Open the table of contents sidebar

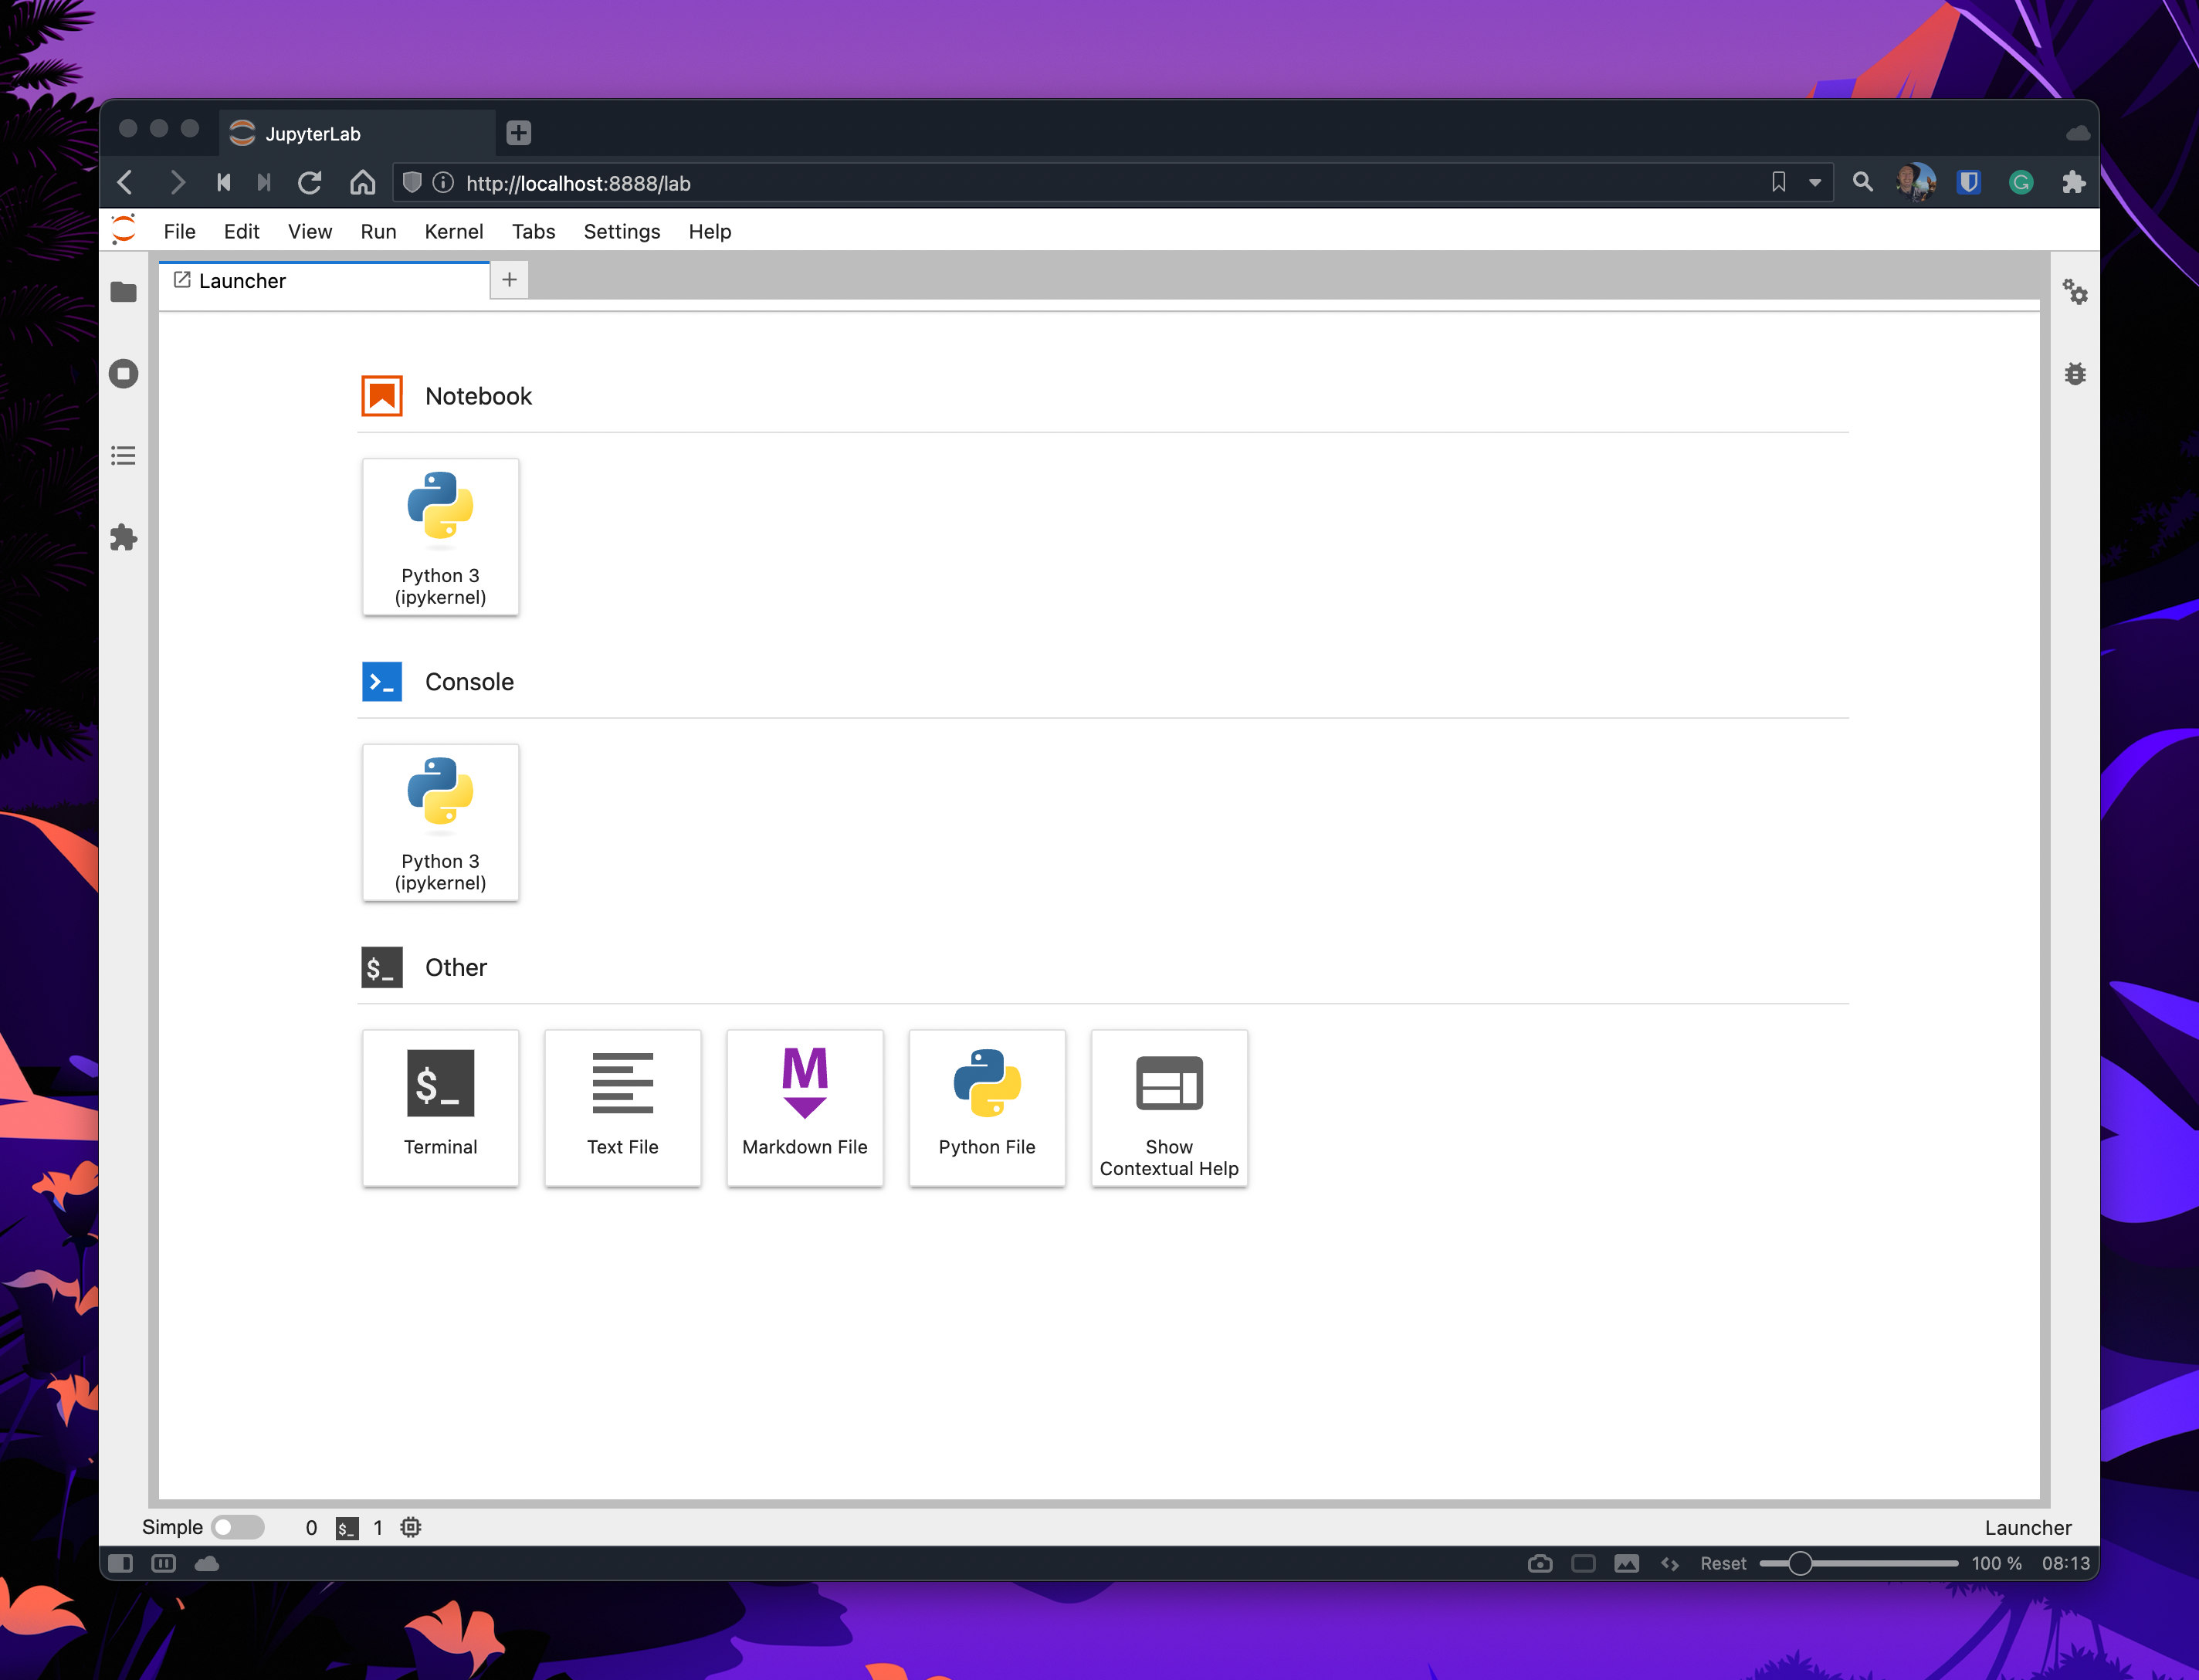pos(123,455)
